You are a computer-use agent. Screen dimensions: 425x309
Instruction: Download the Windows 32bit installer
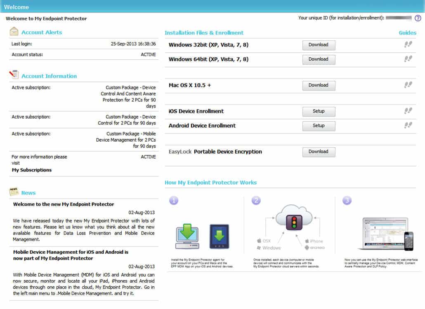point(319,45)
